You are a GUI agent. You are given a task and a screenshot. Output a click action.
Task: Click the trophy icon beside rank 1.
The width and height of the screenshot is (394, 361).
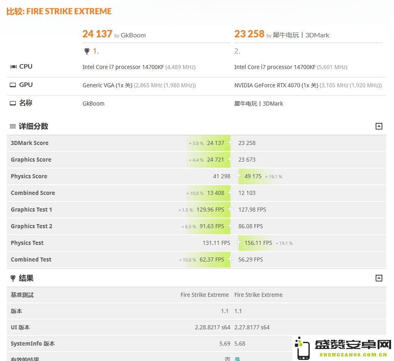pyautogui.click(x=87, y=51)
